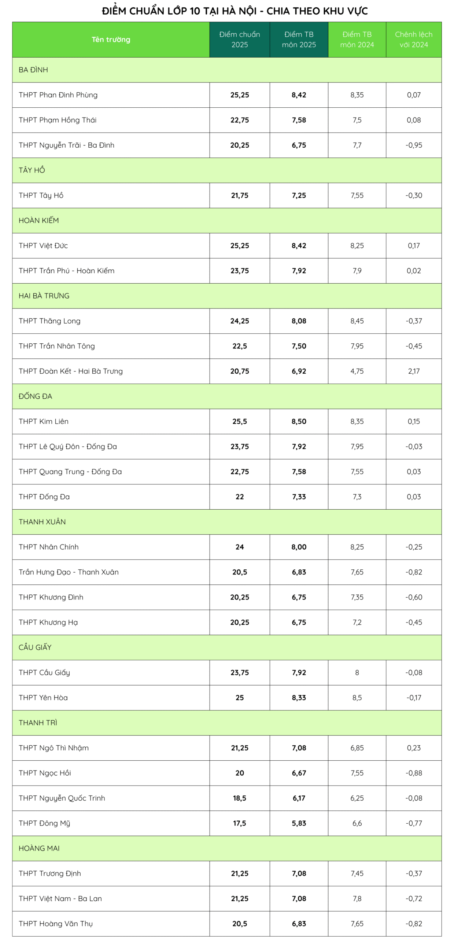
Task: Click school name THPT Phan Đình Phùng
Action: 58,95
